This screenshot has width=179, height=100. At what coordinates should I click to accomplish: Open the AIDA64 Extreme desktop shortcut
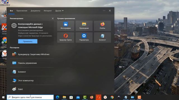4,29
